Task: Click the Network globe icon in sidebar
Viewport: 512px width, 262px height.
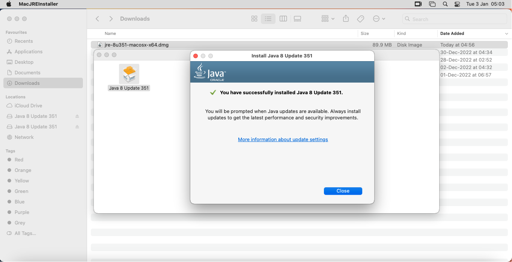Action: pos(9,137)
